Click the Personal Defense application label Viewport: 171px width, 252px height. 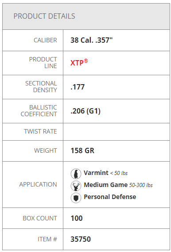pyautogui.click(x=110, y=197)
